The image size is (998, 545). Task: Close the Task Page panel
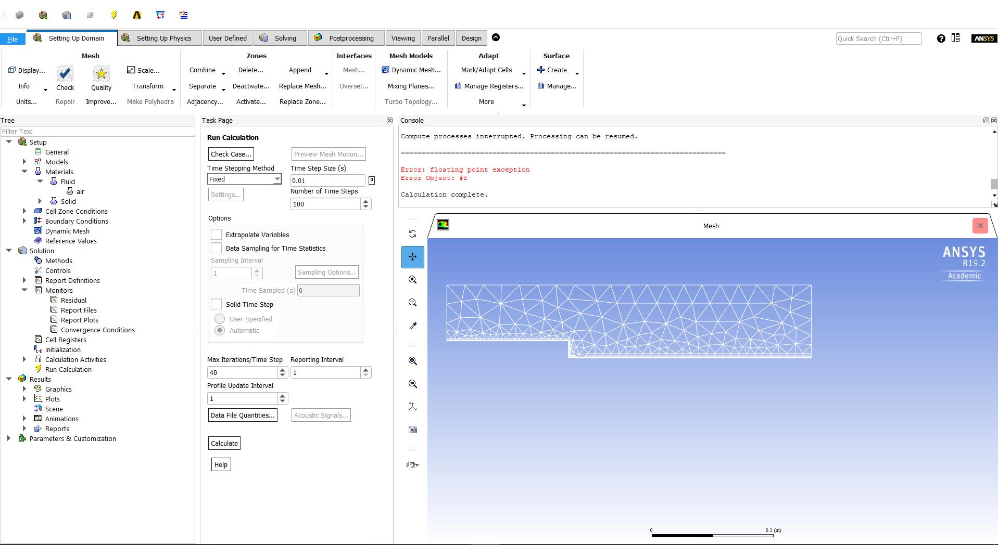tap(389, 120)
